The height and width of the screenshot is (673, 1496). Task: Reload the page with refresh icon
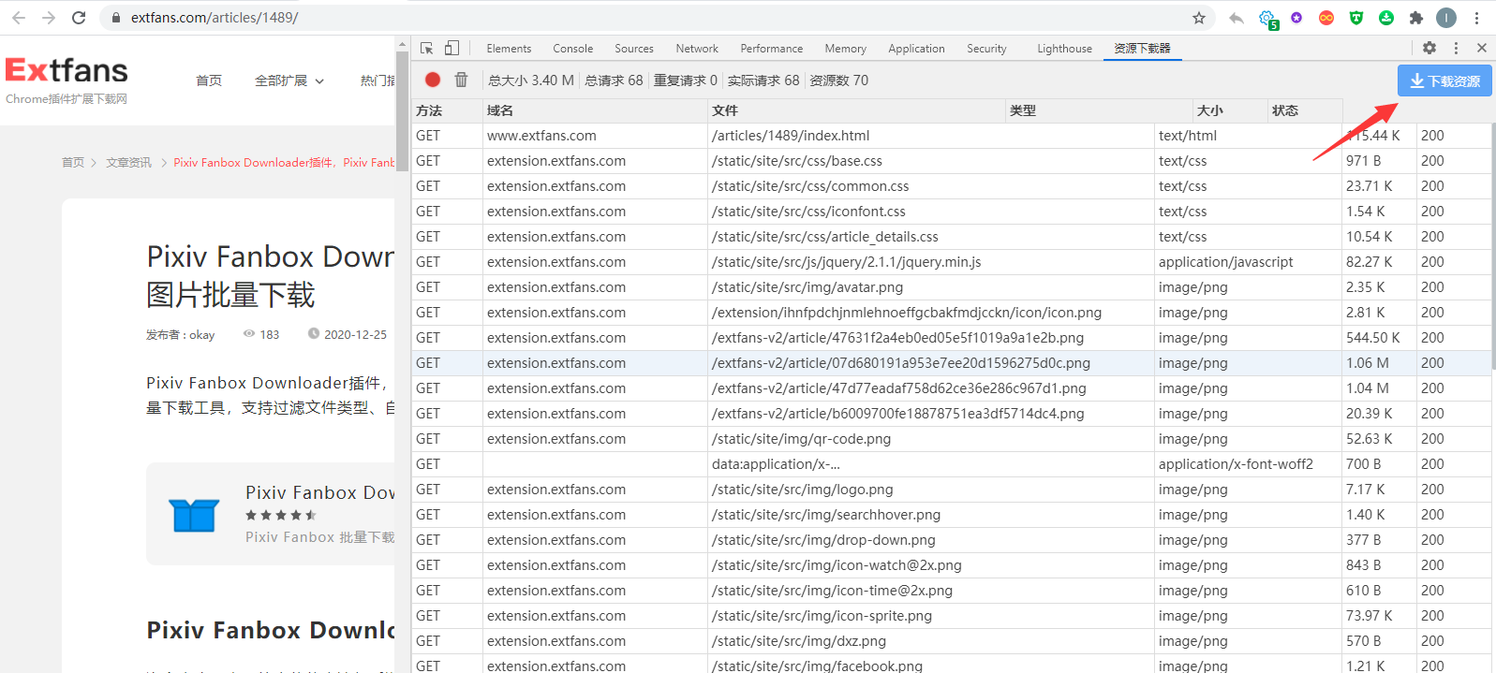79,18
